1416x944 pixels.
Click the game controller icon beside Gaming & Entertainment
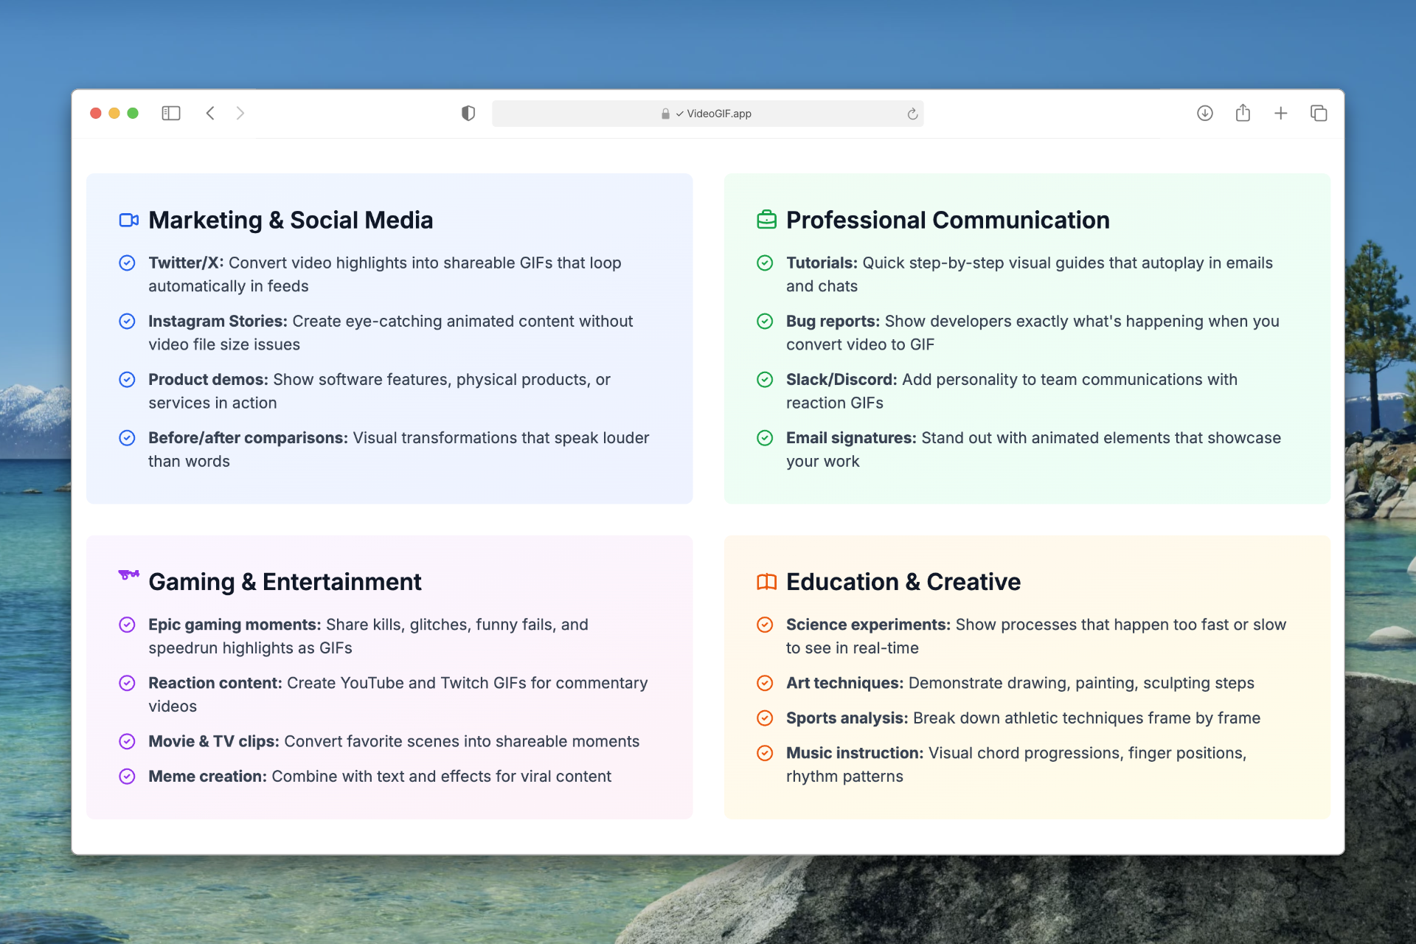click(x=128, y=576)
